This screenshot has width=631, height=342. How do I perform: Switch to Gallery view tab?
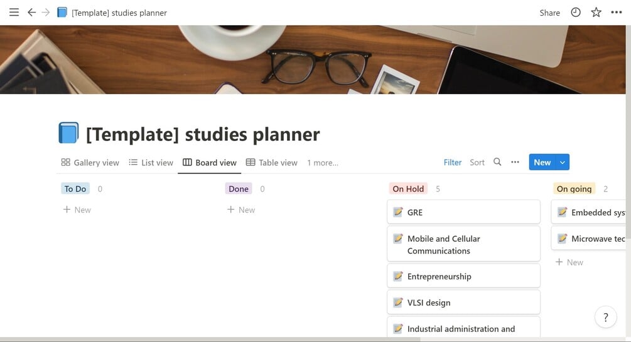point(90,163)
